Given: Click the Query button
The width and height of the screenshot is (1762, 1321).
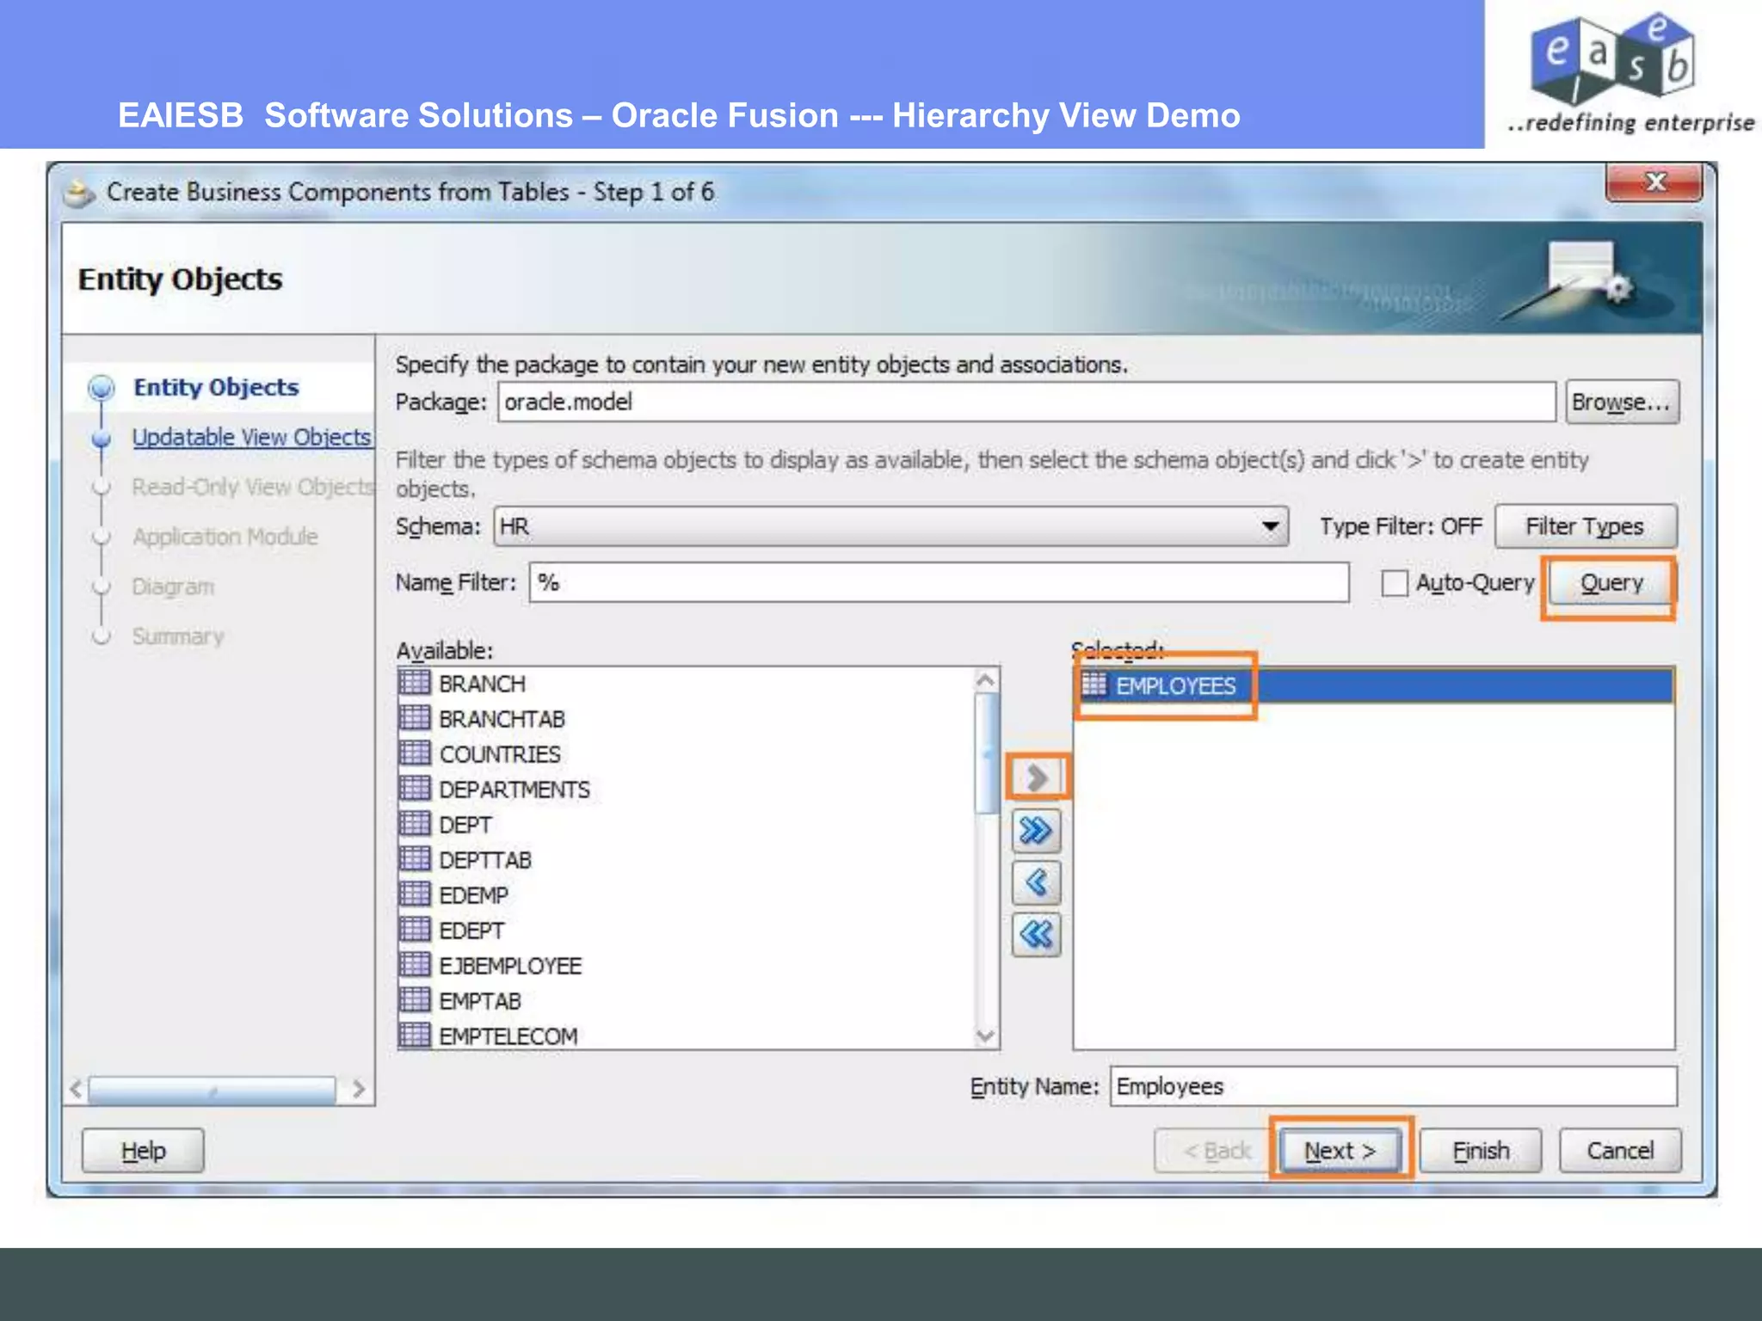Looking at the screenshot, I should tap(1611, 583).
